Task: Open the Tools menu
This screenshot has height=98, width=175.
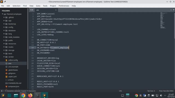Action: tap(45, 6)
